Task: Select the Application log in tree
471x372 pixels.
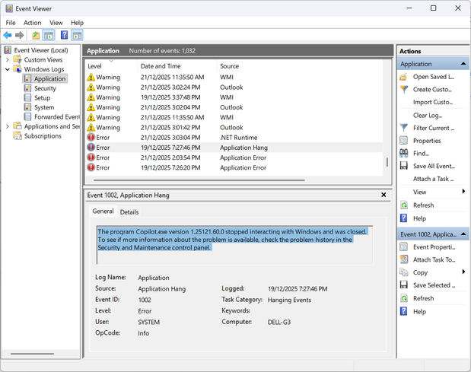Action: click(x=49, y=78)
